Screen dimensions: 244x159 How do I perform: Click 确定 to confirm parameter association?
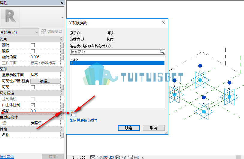point(129,128)
